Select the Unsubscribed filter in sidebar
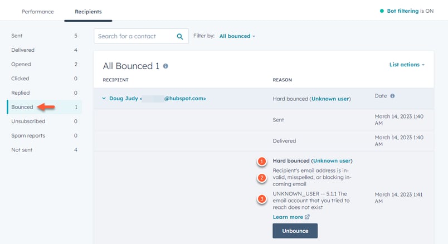The width and height of the screenshot is (448, 244). pos(28,121)
